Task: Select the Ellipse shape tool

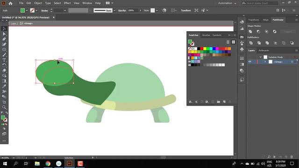Action: click(x=4, y=49)
